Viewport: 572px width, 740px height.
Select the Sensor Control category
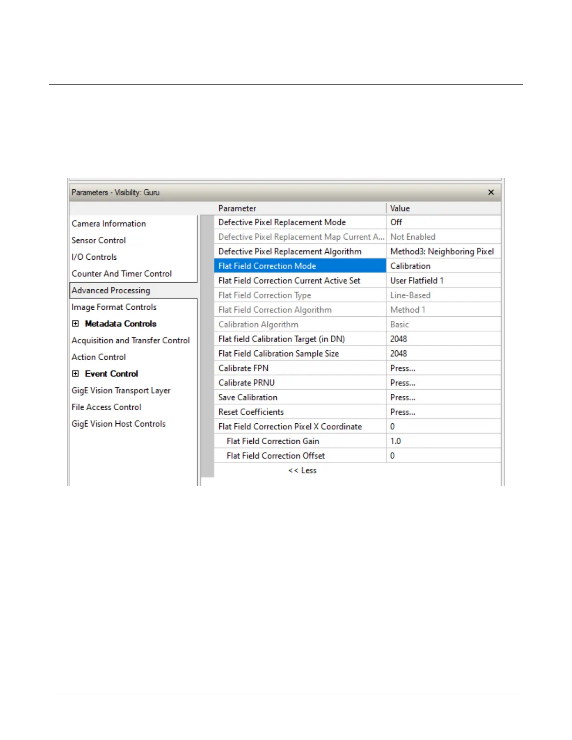point(99,241)
